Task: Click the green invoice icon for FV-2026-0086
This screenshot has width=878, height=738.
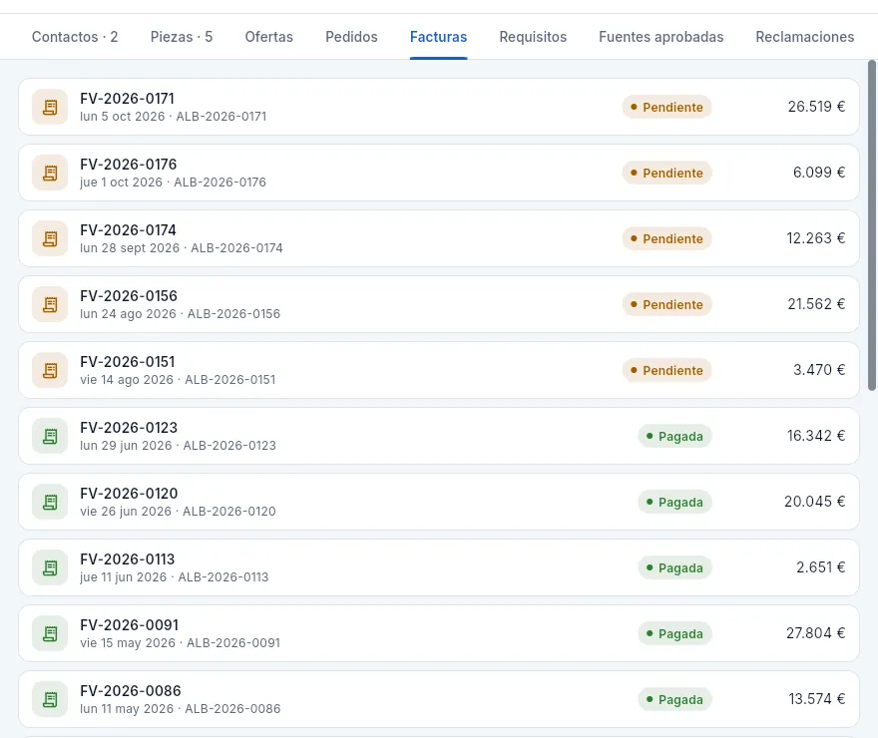Action: tap(50, 699)
